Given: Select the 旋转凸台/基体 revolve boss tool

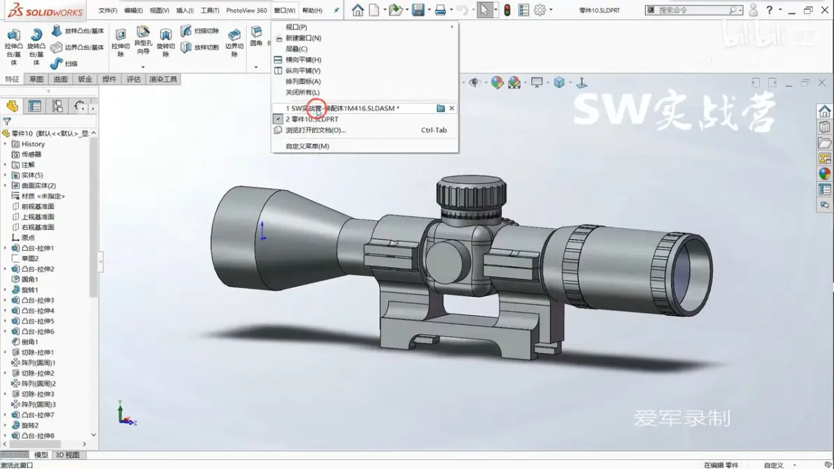Looking at the screenshot, I should (36, 47).
